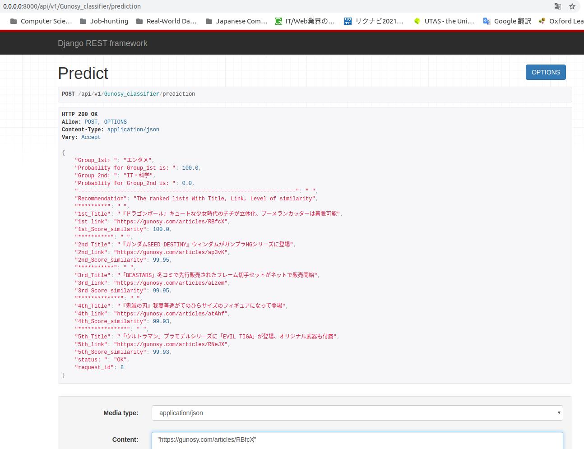Click the 5th_Title ウルトラマン text

click(x=227, y=337)
